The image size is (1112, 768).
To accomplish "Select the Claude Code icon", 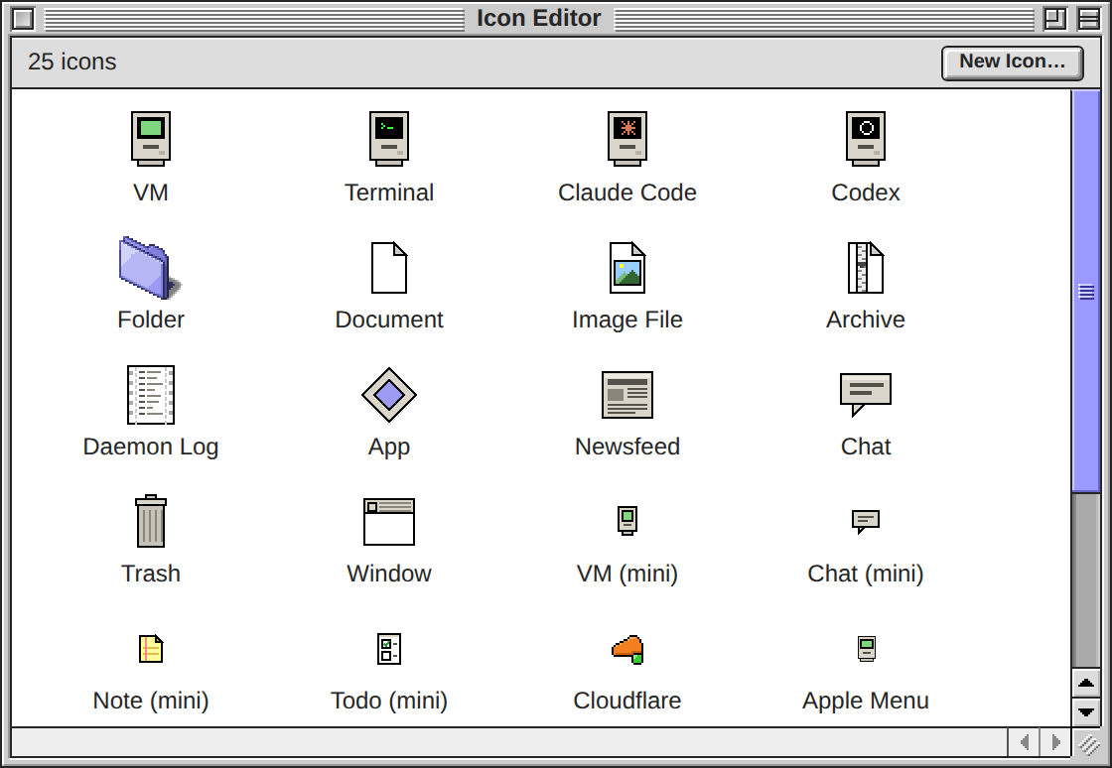I will coord(626,139).
